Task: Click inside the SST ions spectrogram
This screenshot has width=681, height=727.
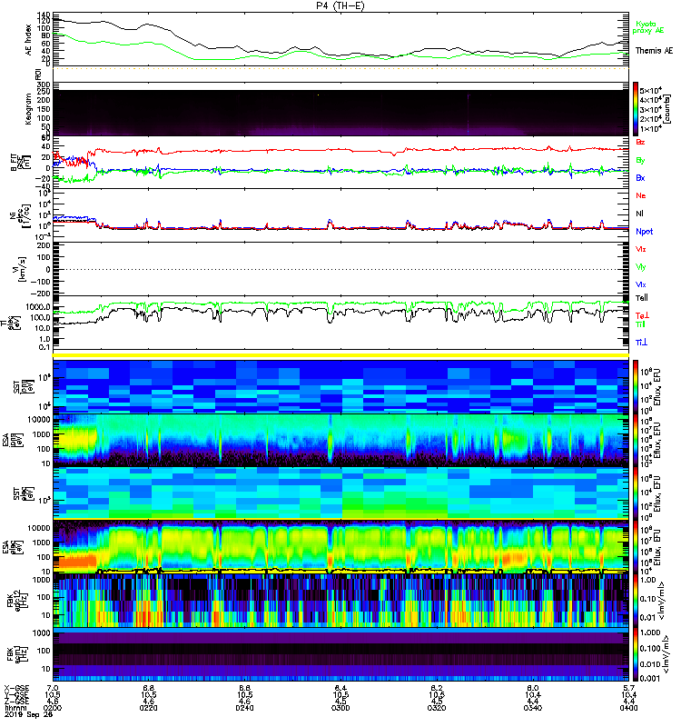Action: (341, 387)
